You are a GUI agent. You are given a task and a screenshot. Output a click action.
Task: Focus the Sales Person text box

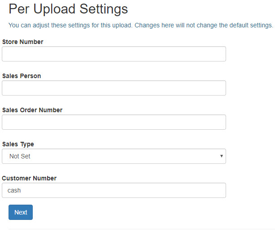click(x=113, y=88)
